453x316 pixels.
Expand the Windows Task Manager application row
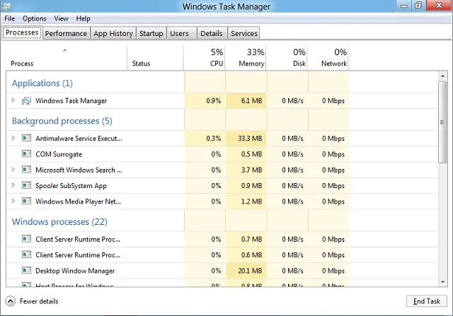[x=13, y=100]
